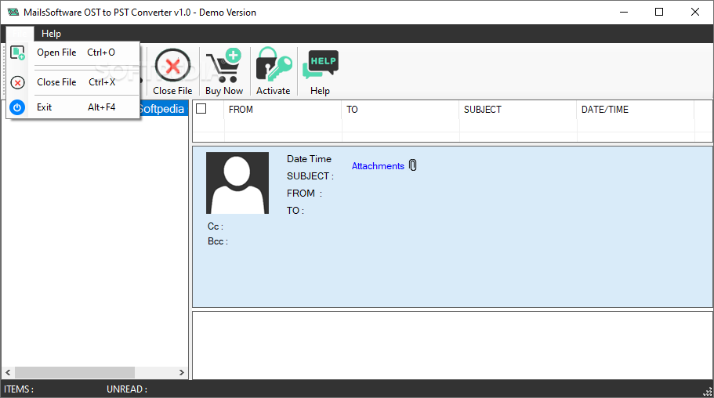
Task: Click the blue Exit power icon
Action: pos(17,107)
